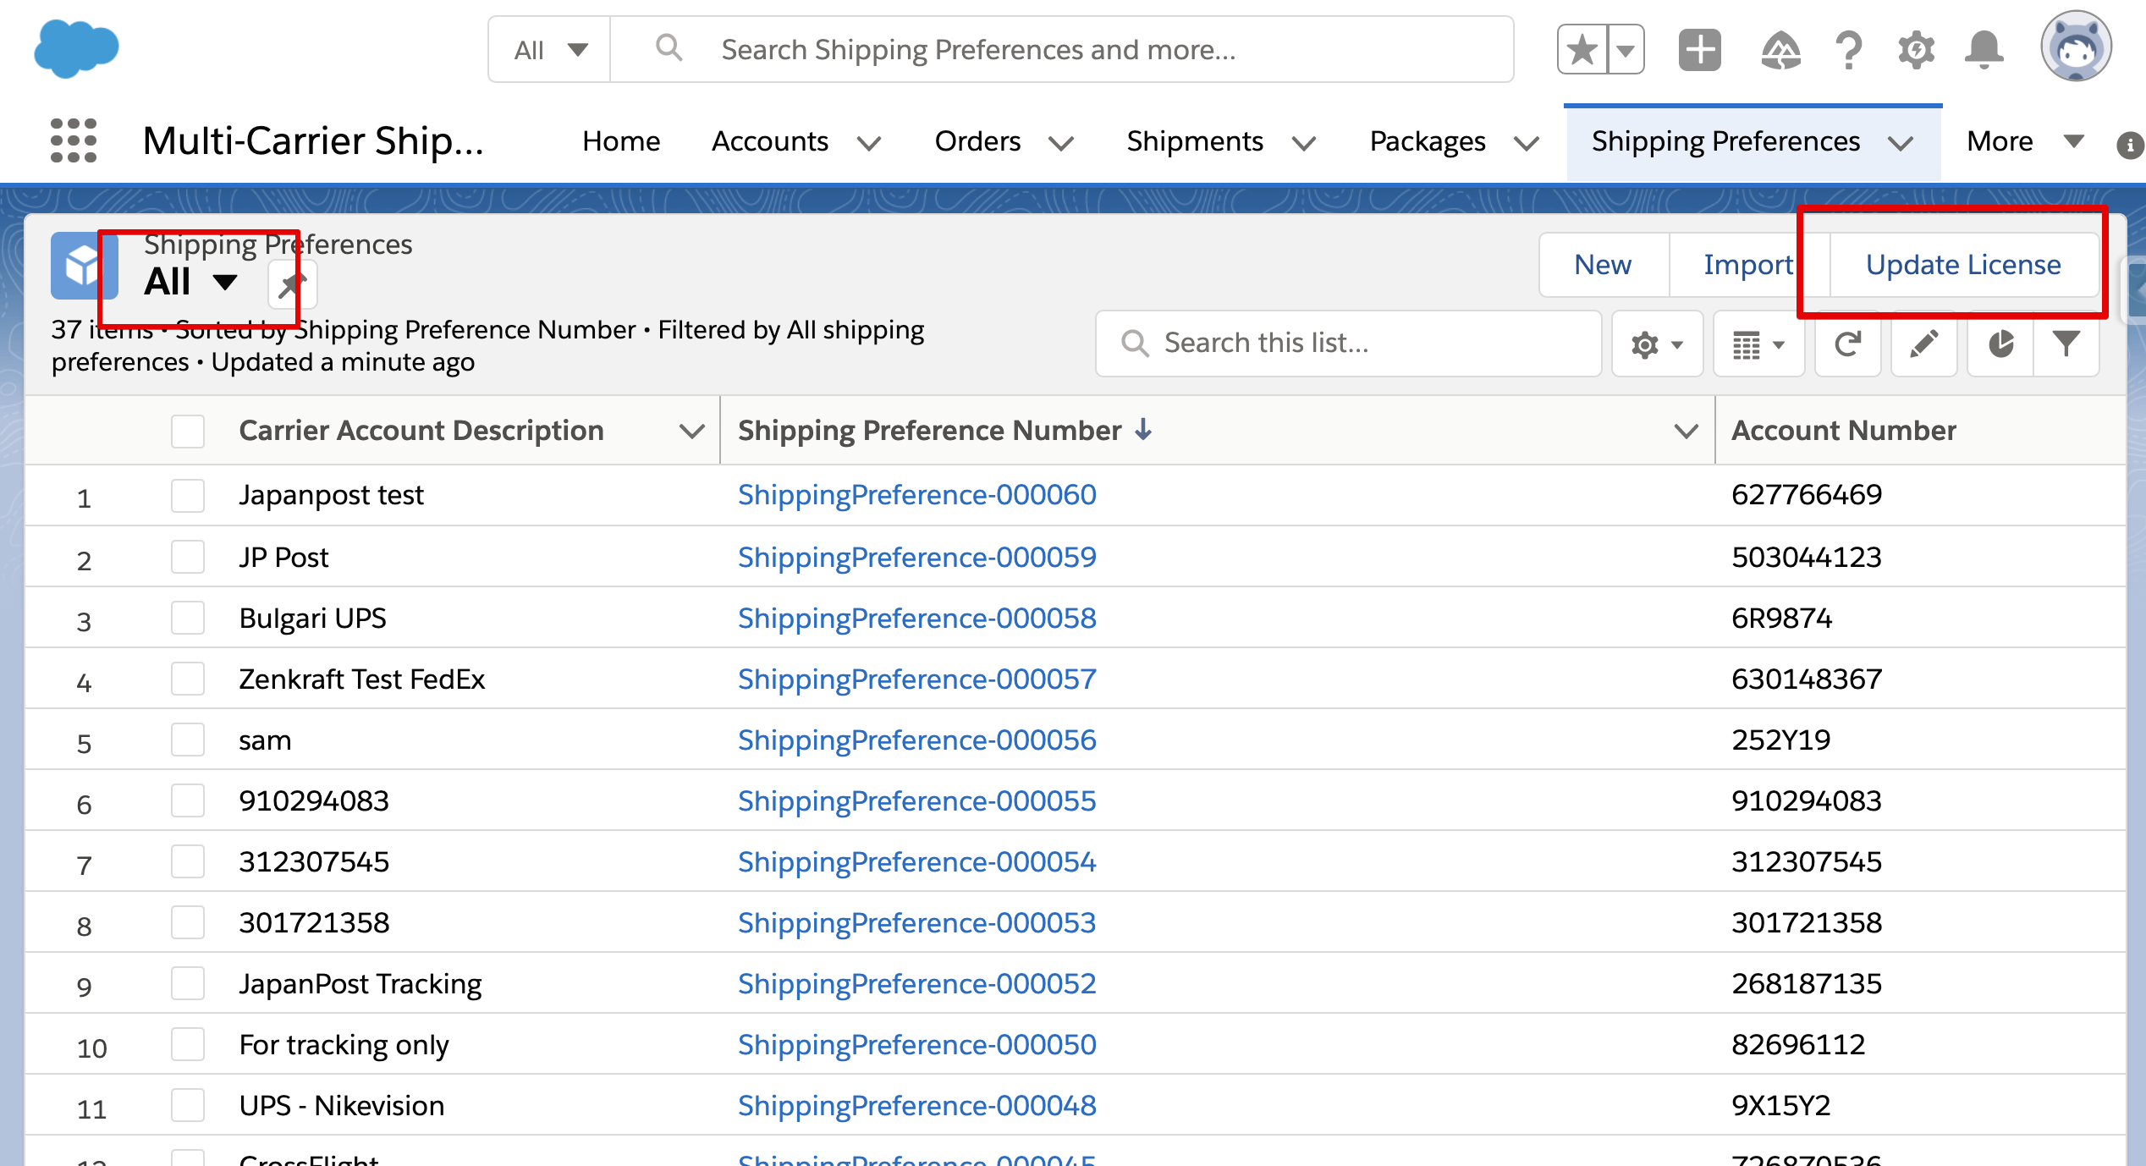2146x1166 pixels.
Task: Click the Update License button
Action: coord(1963,265)
